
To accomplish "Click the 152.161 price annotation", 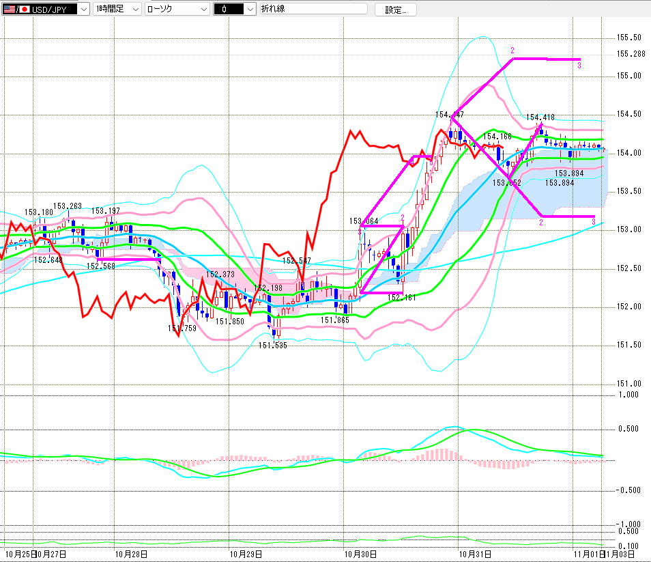I will pyautogui.click(x=402, y=297).
